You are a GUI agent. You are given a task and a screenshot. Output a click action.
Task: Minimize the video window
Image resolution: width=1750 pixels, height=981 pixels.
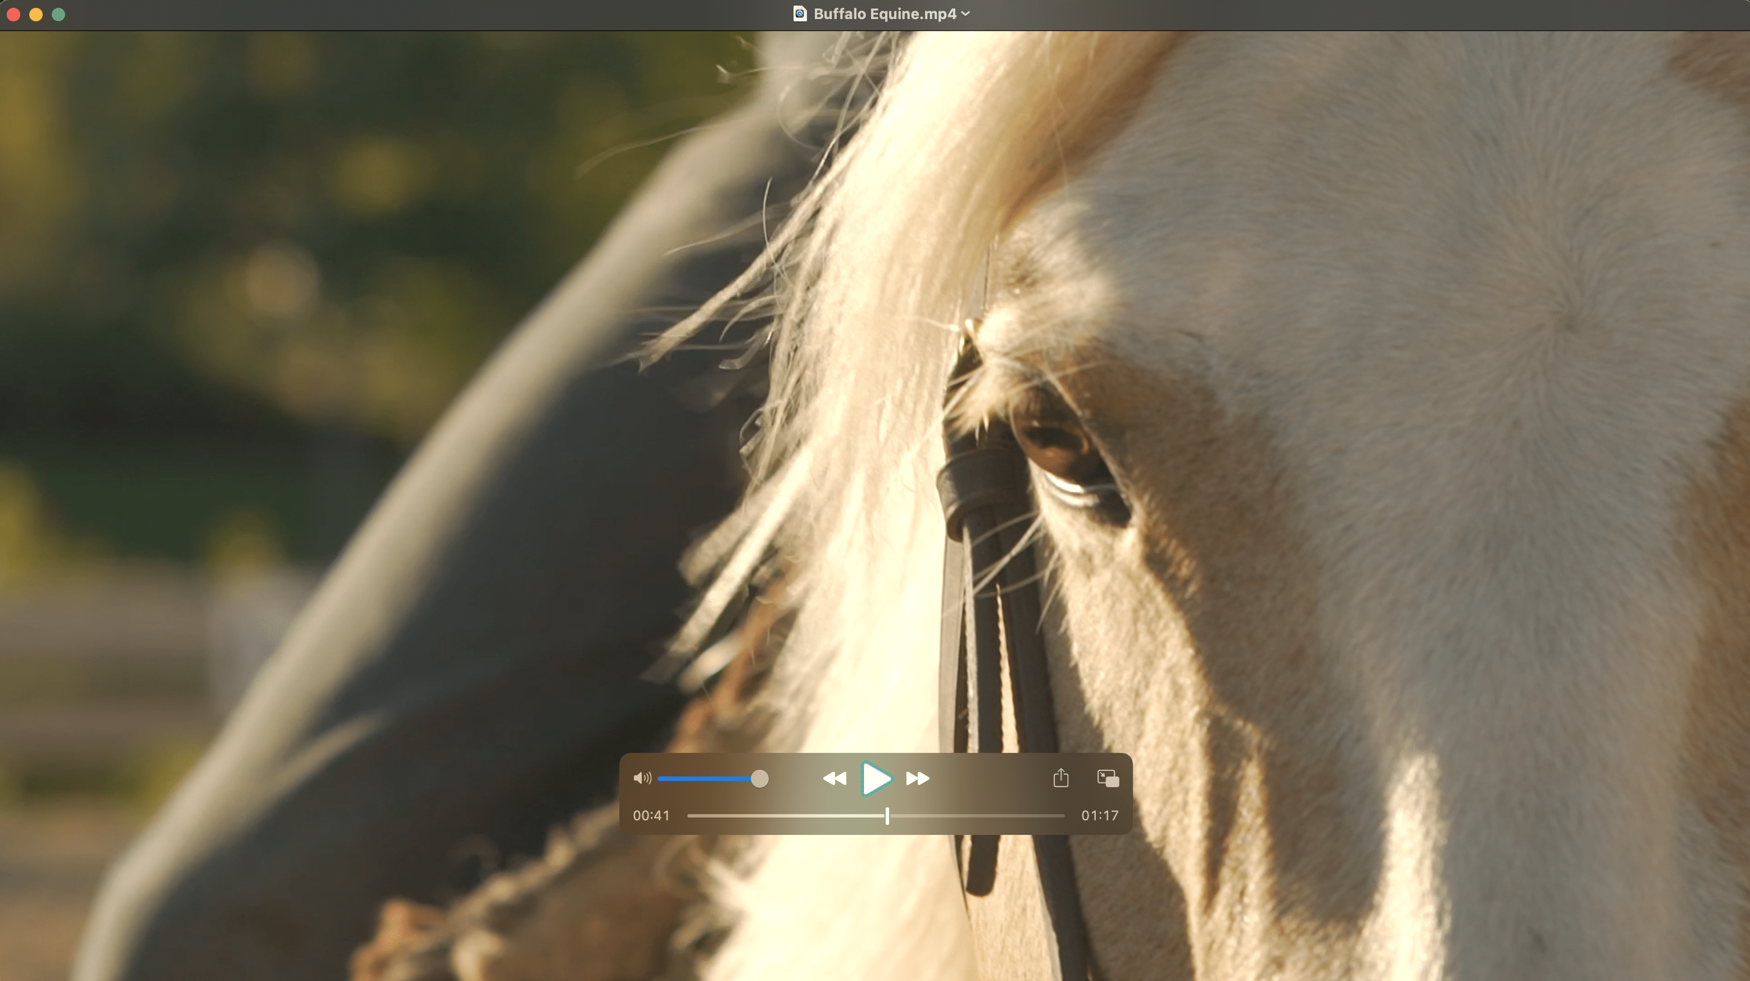coord(36,14)
